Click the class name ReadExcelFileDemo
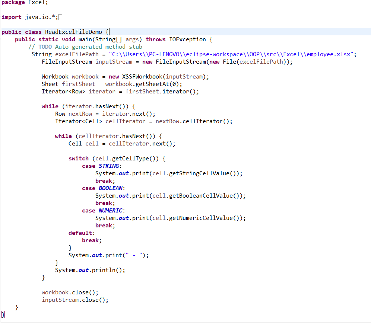This screenshot has width=371, height=323. tap(74, 32)
